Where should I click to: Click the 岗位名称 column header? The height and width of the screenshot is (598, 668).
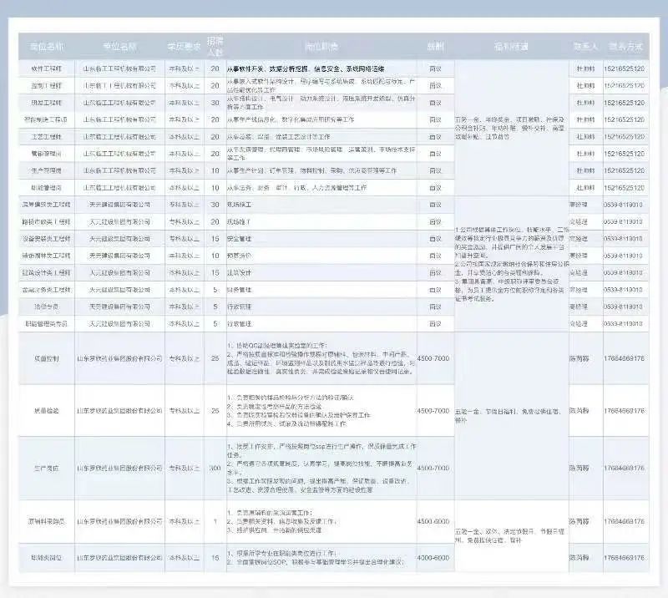(47, 47)
